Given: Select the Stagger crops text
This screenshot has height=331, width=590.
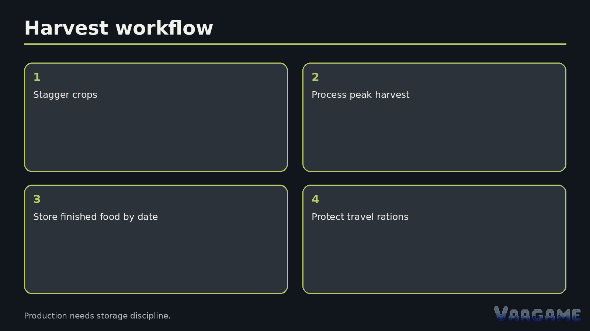Looking at the screenshot, I should point(65,95).
